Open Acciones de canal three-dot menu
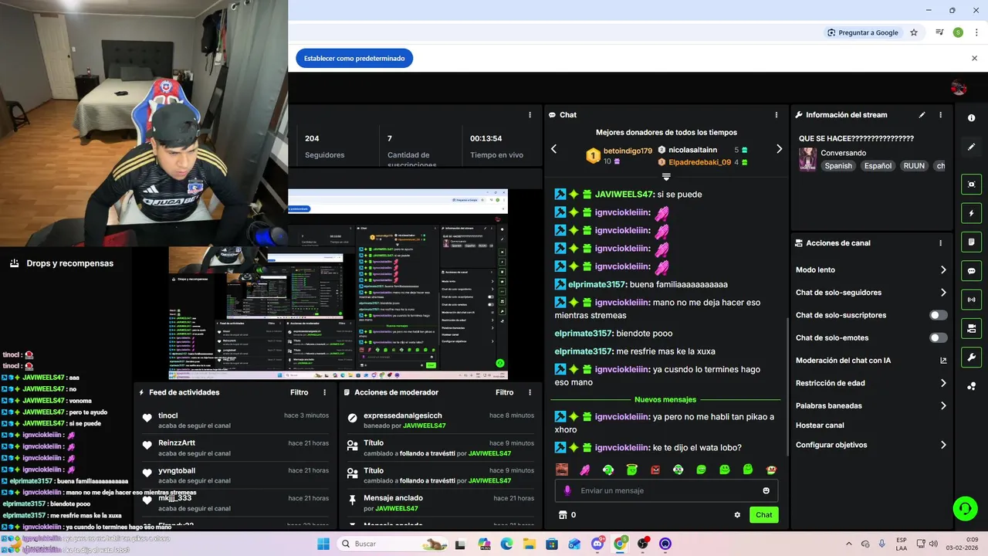Image resolution: width=988 pixels, height=556 pixels. point(940,243)
